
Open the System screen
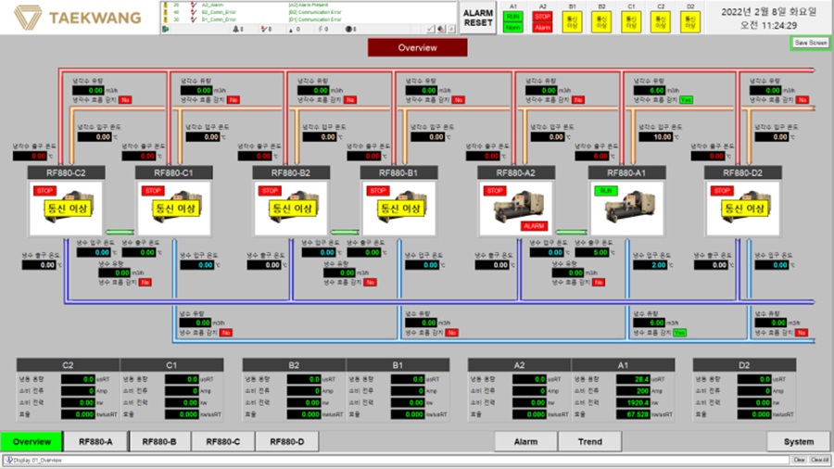[x=799, y=441]
